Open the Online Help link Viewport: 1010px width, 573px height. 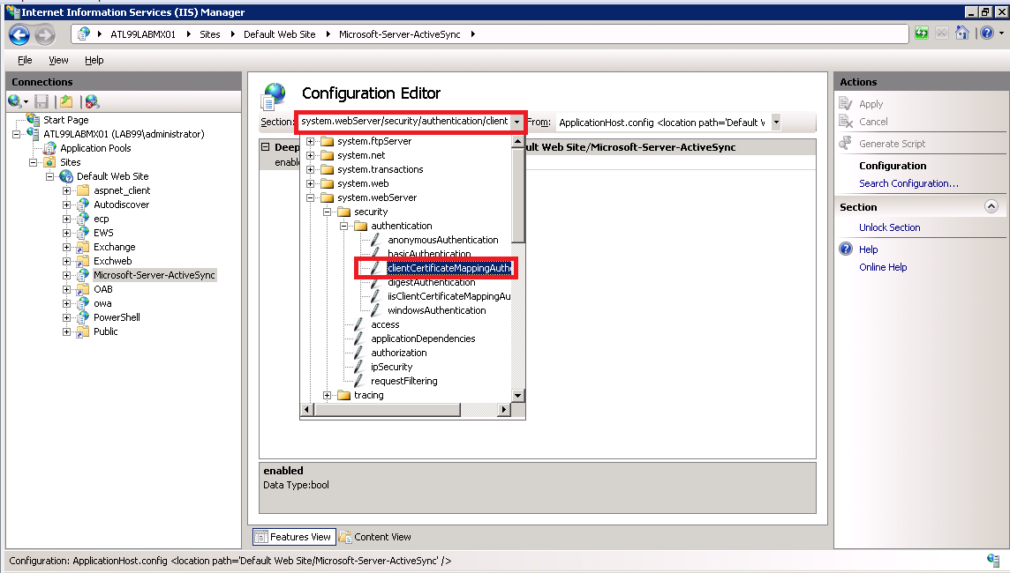pos(883,267)
